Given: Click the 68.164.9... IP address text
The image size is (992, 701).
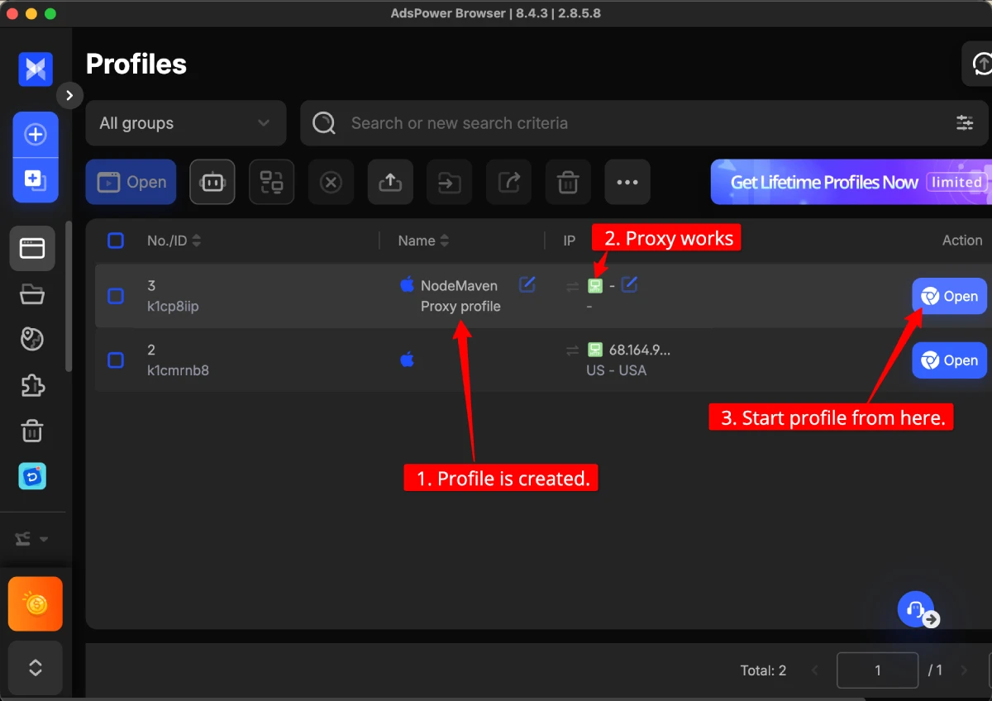Looking at the screenshot, I should [x=640, y=350].
